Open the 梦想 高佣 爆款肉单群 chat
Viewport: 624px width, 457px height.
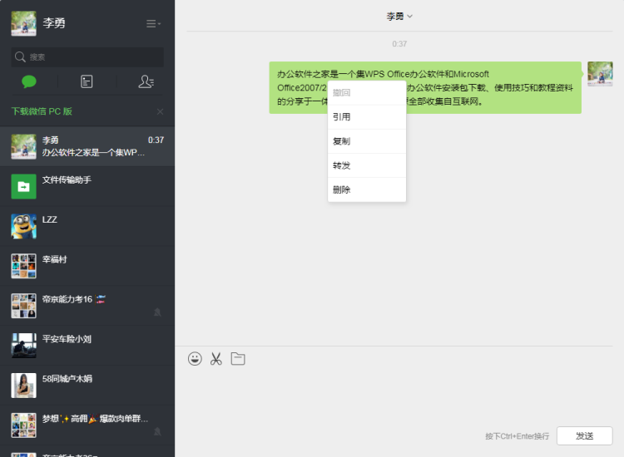87,425
